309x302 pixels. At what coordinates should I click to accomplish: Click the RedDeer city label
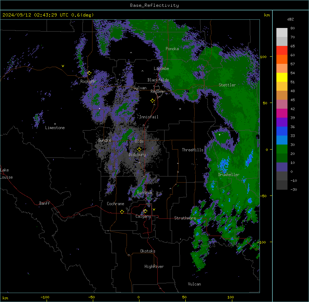pyautogui.click(x=158, y=91)
